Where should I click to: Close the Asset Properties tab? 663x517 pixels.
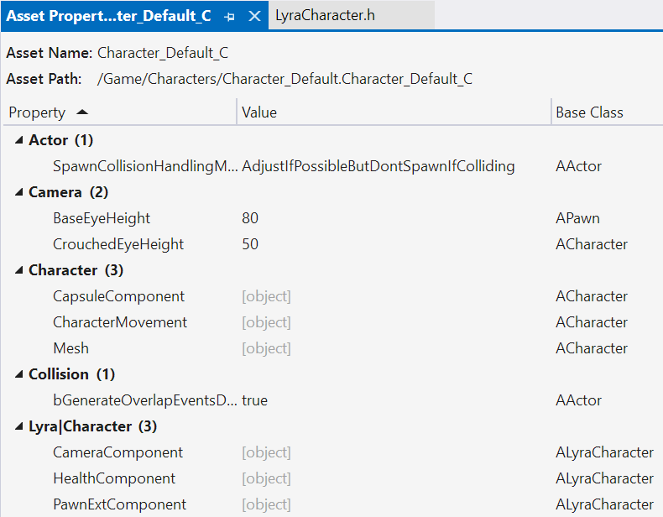pos(255,16)
